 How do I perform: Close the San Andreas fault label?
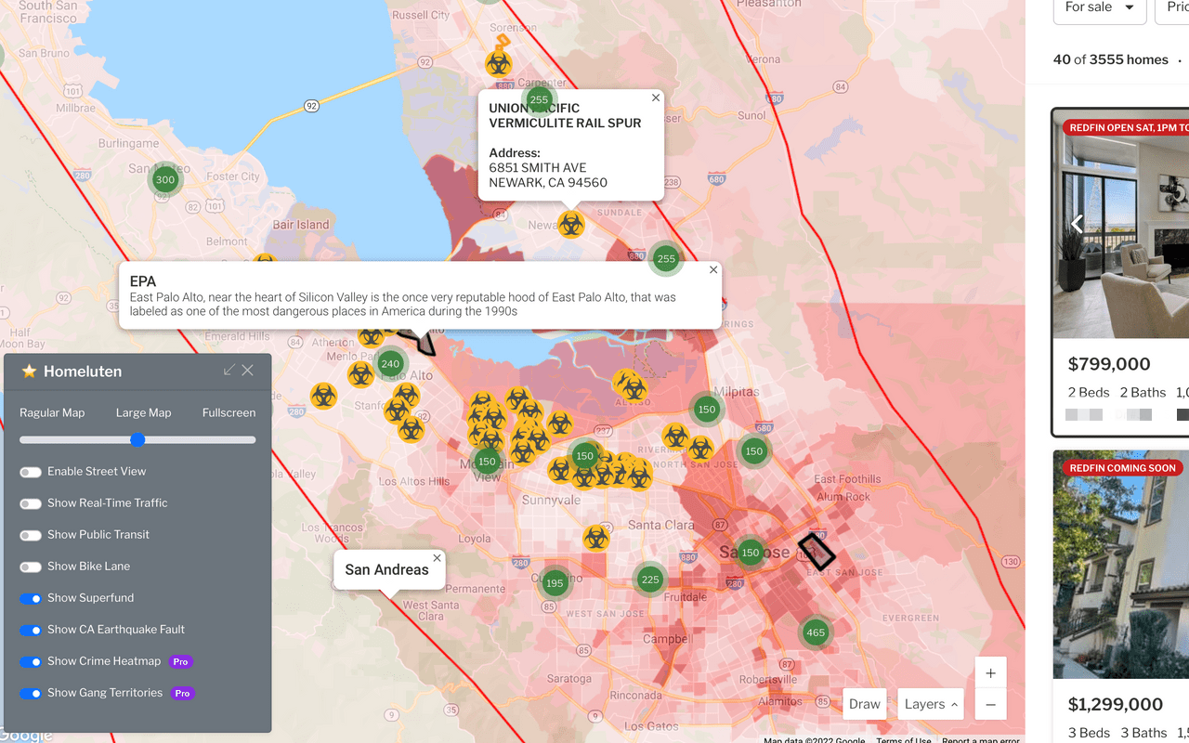pyautogui.click(x=437, y=558)
